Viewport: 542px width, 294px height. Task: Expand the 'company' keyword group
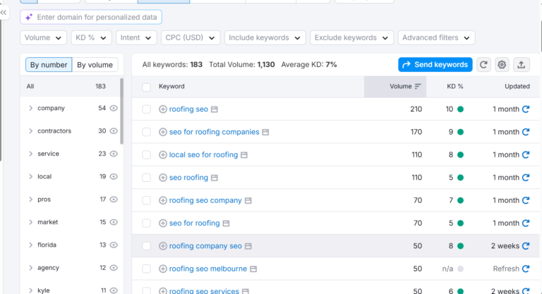[x=30, y=108]
